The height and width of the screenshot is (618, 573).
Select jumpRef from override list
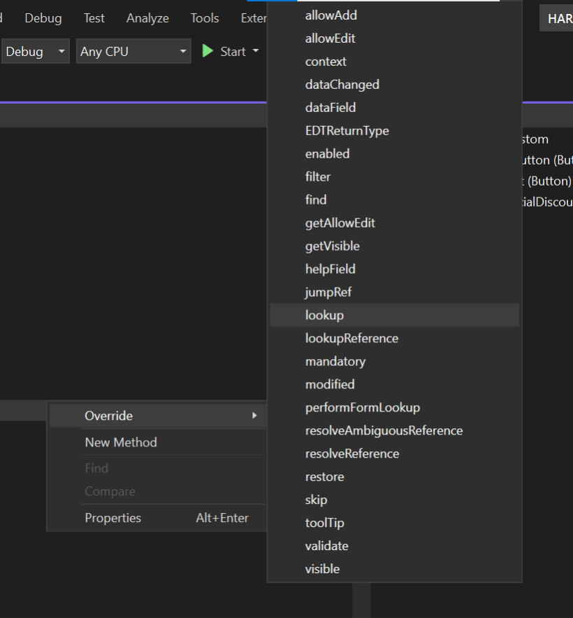328,292
